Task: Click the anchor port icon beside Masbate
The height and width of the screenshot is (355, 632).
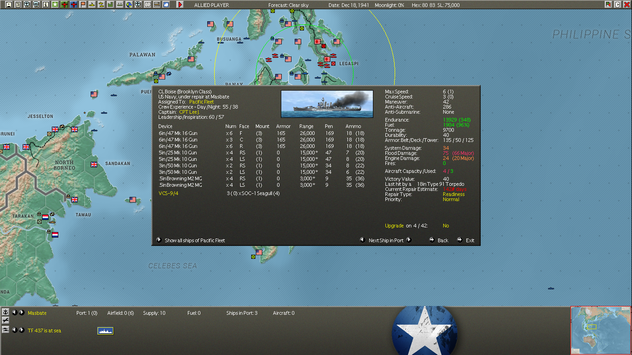Action: [6, 312]
